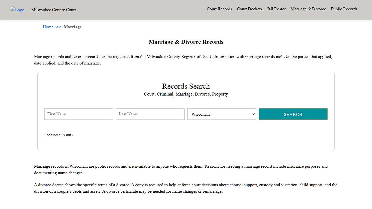
Task: Click inside the Last Name field
Action: point(150,114)
